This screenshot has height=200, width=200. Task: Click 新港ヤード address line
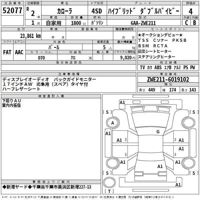[x=47, y=187]
